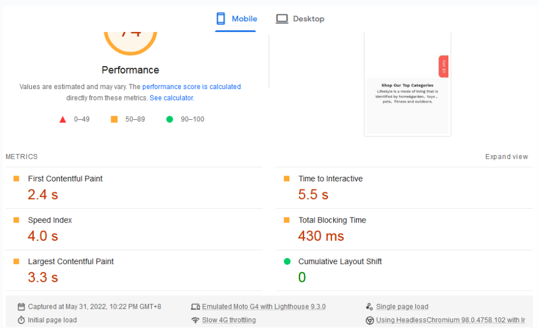Click the icon beside Single page load
Screen dimensions: 538x328
coord(370,307)
